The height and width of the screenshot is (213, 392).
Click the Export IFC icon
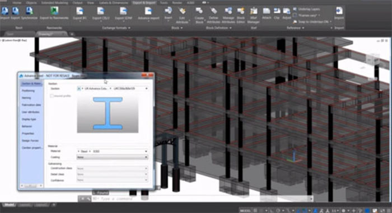tap(80, 11)
